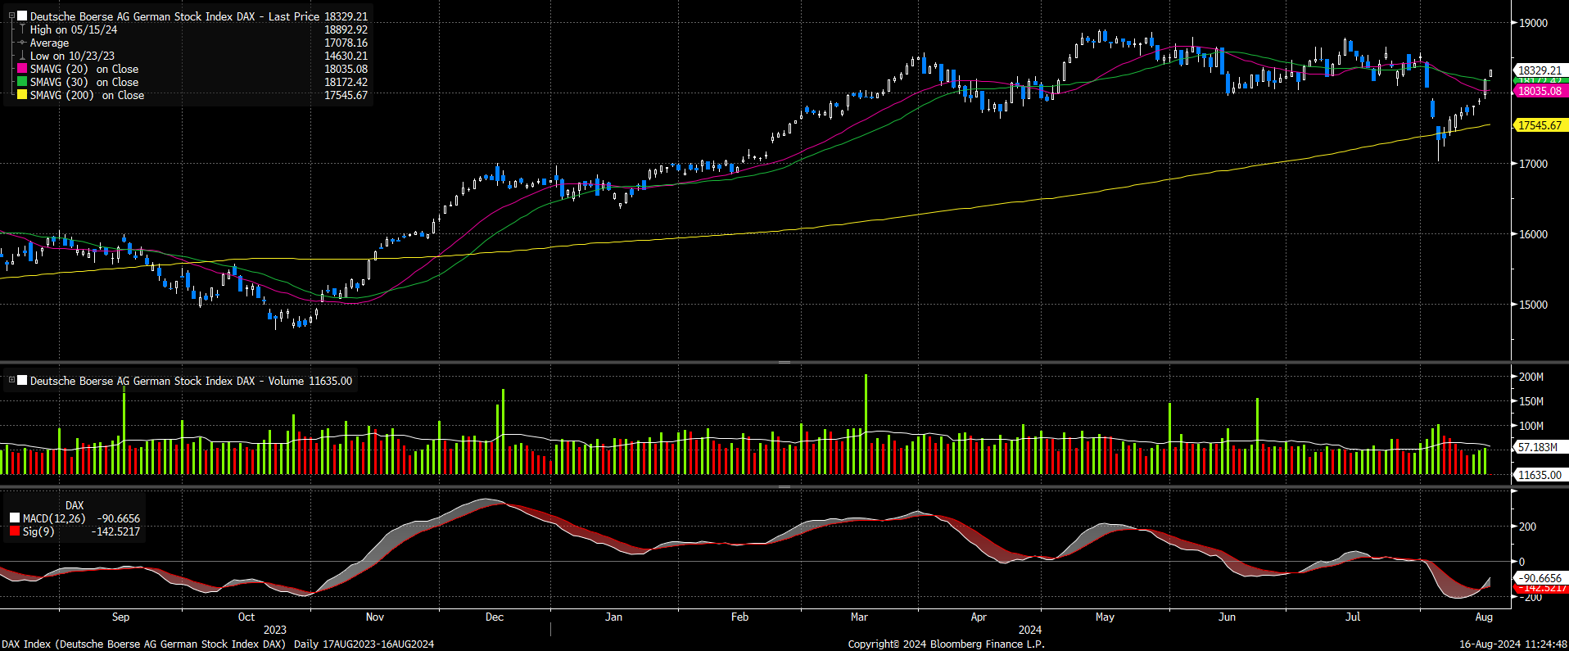Click the red Sig(9) swatch

click(x=15, y=531)
